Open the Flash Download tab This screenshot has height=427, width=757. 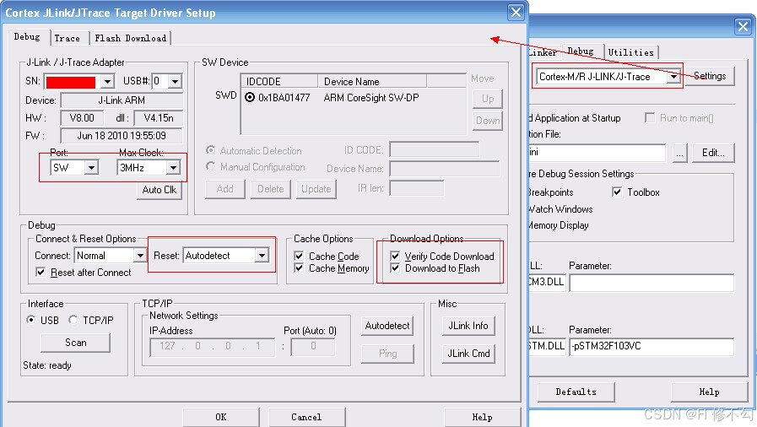coord(130,38)
